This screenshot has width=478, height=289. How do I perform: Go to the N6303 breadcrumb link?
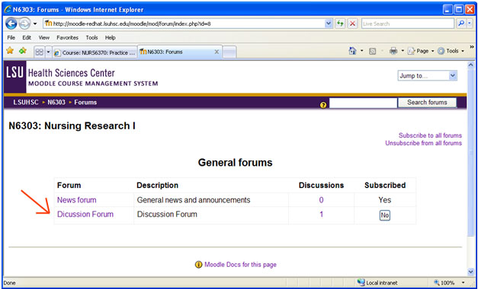(x=56, y=102)
